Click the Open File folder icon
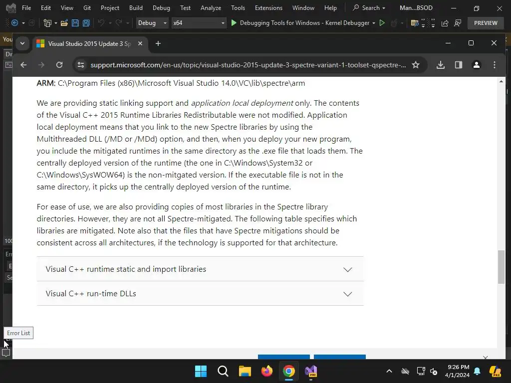 64,23
